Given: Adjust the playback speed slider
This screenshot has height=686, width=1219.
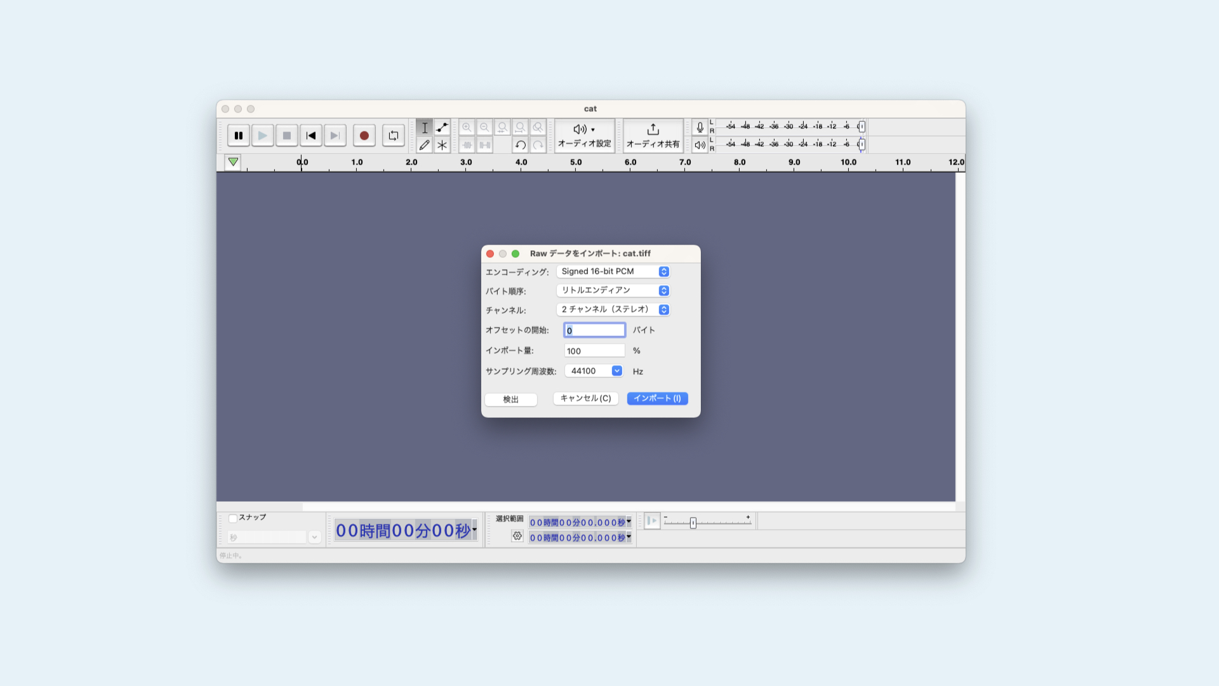Looking at the screenshot, I should (x=693, y=523).
